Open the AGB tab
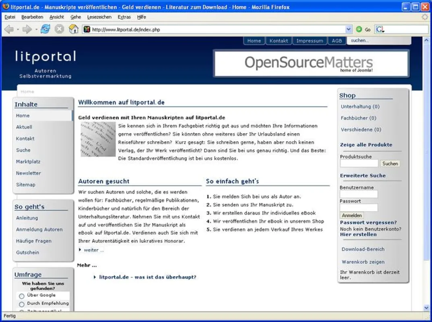This screenshot has width=432, height=322. click(x=337, y=41)
